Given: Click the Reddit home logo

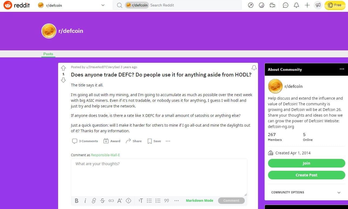Looking at the screenshot, I should pyautogui.click(x=17, y=5).
